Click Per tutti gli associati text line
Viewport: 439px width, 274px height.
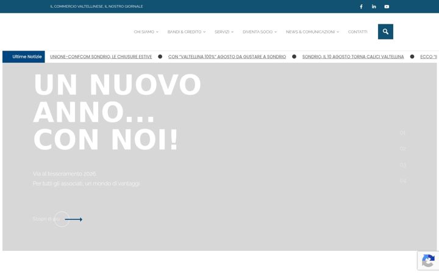point(86,183)
